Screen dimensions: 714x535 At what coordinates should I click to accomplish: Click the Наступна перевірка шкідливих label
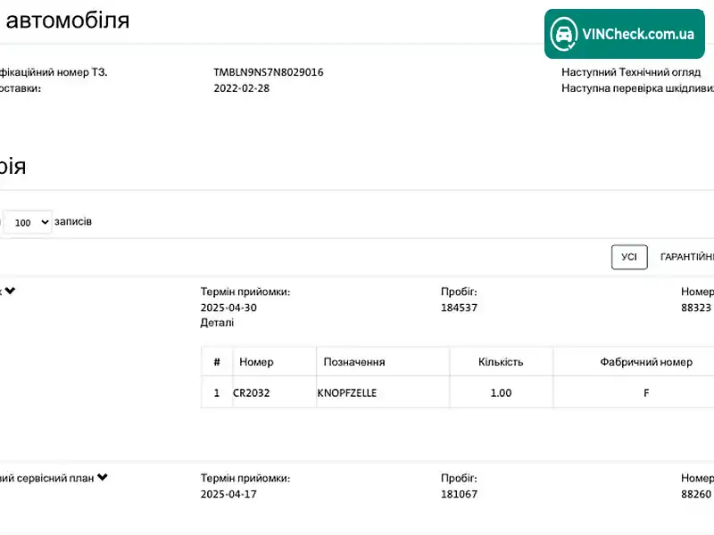[x=637, y=88]
